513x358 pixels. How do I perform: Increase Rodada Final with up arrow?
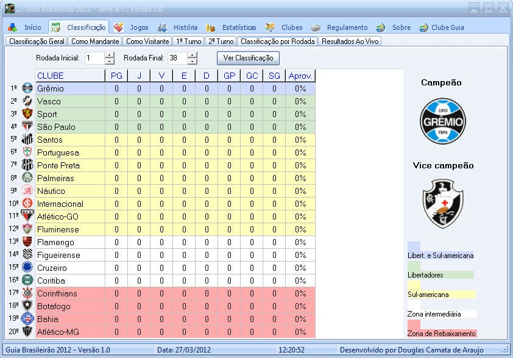point(193,55)
